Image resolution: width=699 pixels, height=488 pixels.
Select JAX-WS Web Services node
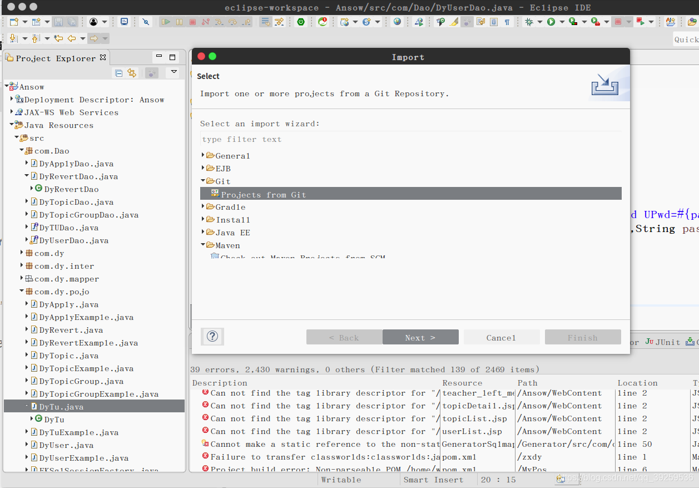pos(71,112)
